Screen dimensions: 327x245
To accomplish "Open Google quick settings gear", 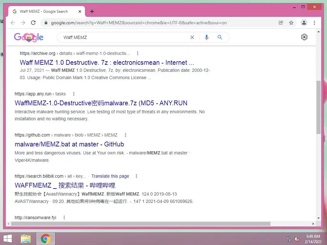I will point(304,37).
